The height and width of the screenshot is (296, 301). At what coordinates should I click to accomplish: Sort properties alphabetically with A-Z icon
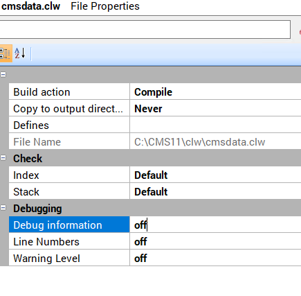pyautogui.click(x=20, y=53)
